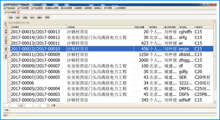Sort by the 产品标号 column header
Screen dimensions: 220x120
[x=204, y=27]
